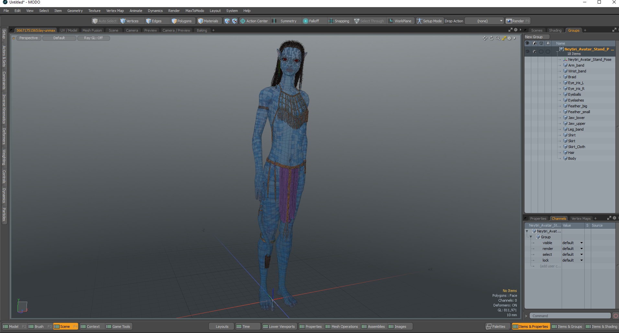This screenshot has height=333, width=619.
Task: Click the viewport rotate icon
Action: pyautogui.click(x=491, y=38)
